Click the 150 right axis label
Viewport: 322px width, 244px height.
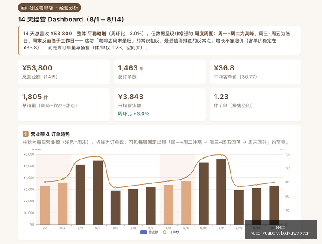click(288, 154)
